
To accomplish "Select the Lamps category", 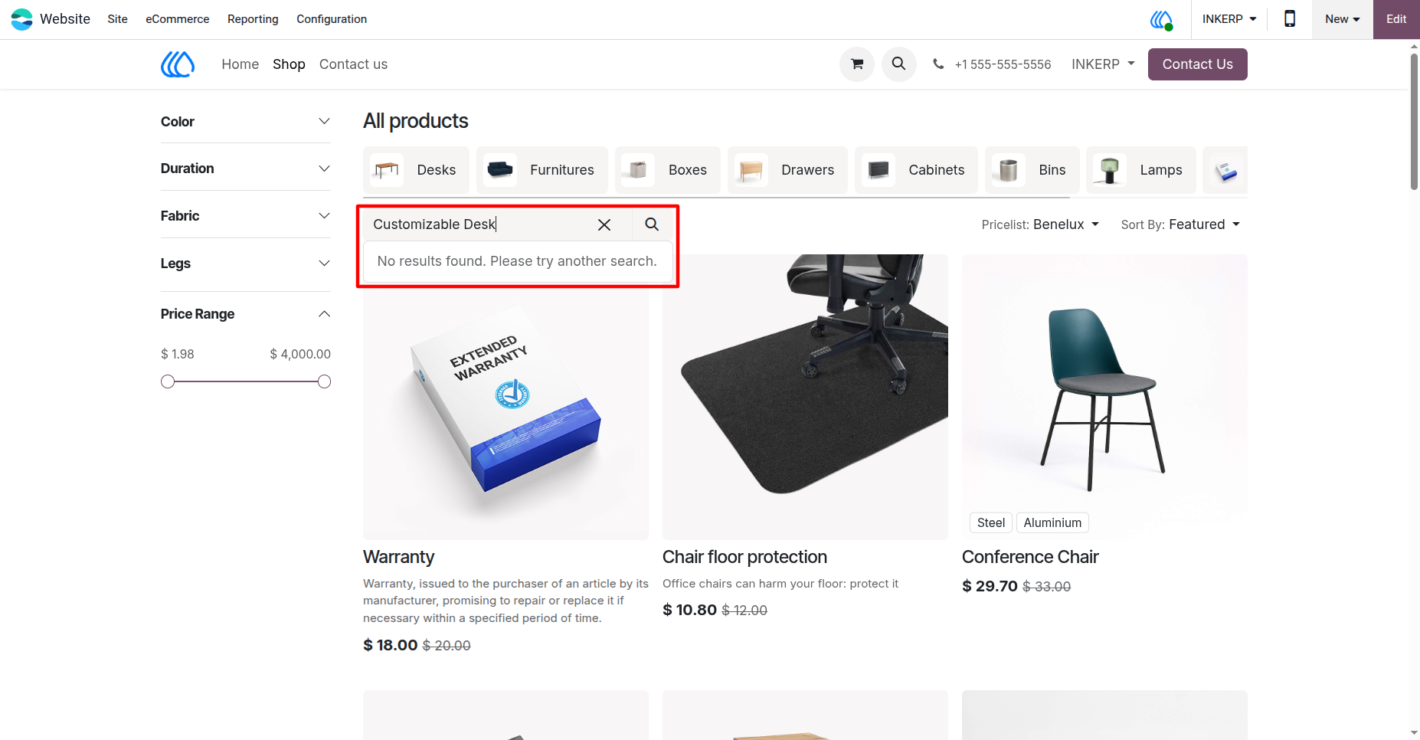I will pyautogui.click(x=1141, y=170).
